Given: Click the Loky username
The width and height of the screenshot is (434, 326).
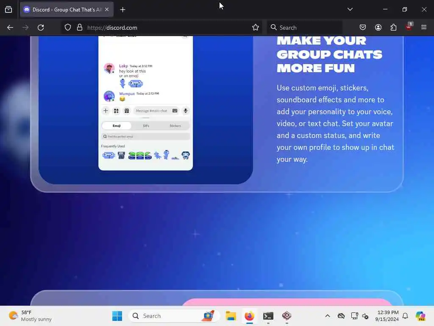Looking at the screenshot, I should [123, 66].
